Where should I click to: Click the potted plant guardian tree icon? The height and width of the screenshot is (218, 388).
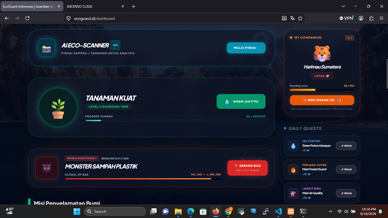click(x=58, y=108)
